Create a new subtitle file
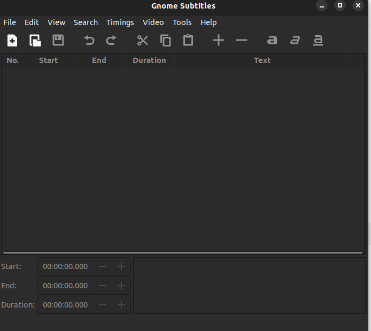 pos(12,41)
